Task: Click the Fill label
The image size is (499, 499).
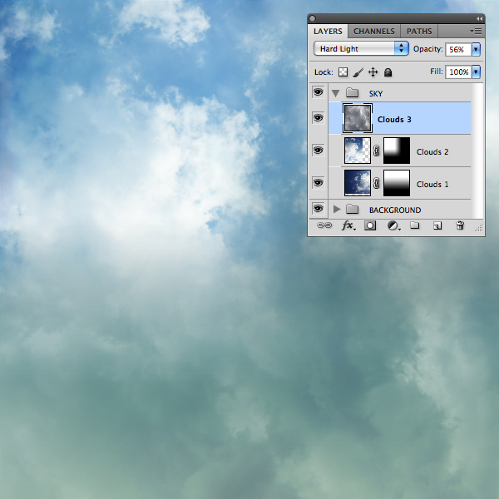Action: click(437, 72)
